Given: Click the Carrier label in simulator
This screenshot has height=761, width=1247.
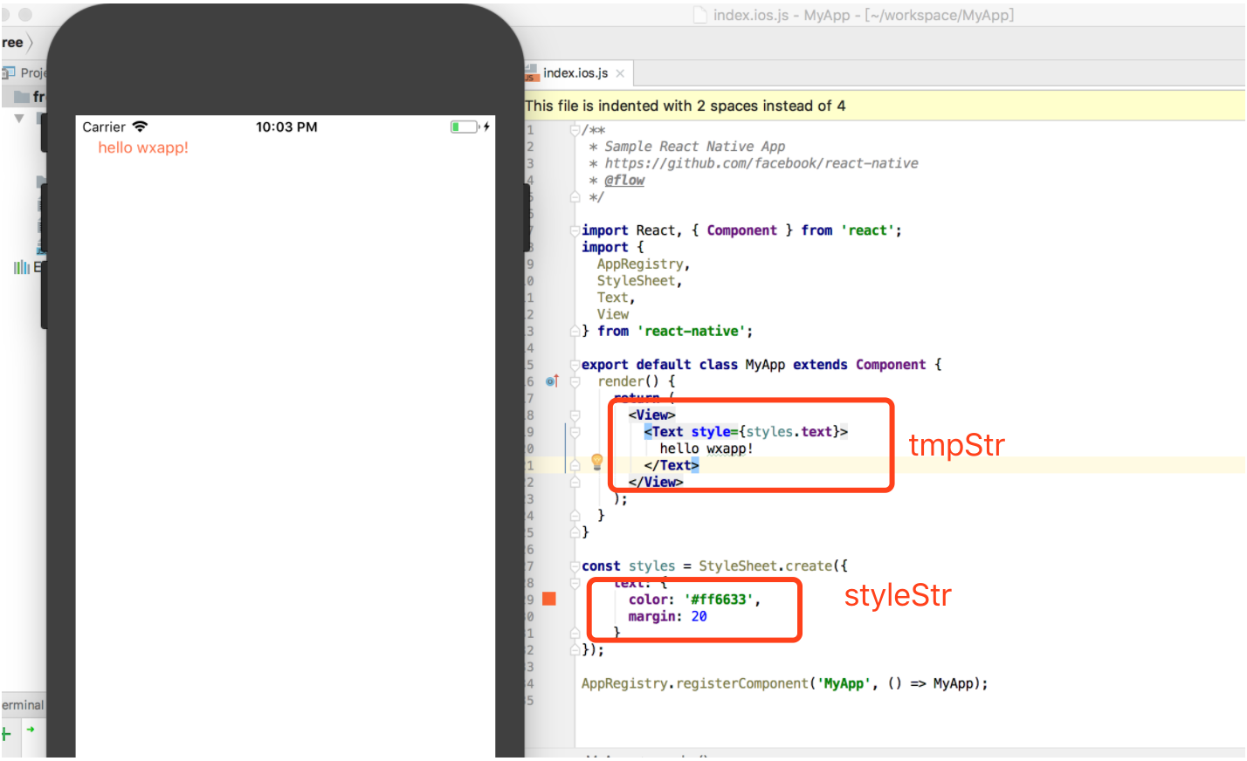Looking at the screenshot, I should (x=104, y=127).
